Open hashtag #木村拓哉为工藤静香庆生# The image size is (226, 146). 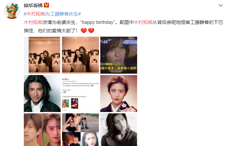click(x=52, y=14)
